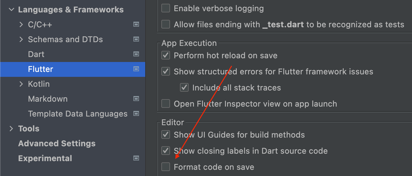Viewport: 412px width, 176px height.
Task: Click icon beside Template Data Languages
Action: click(136, 114)
